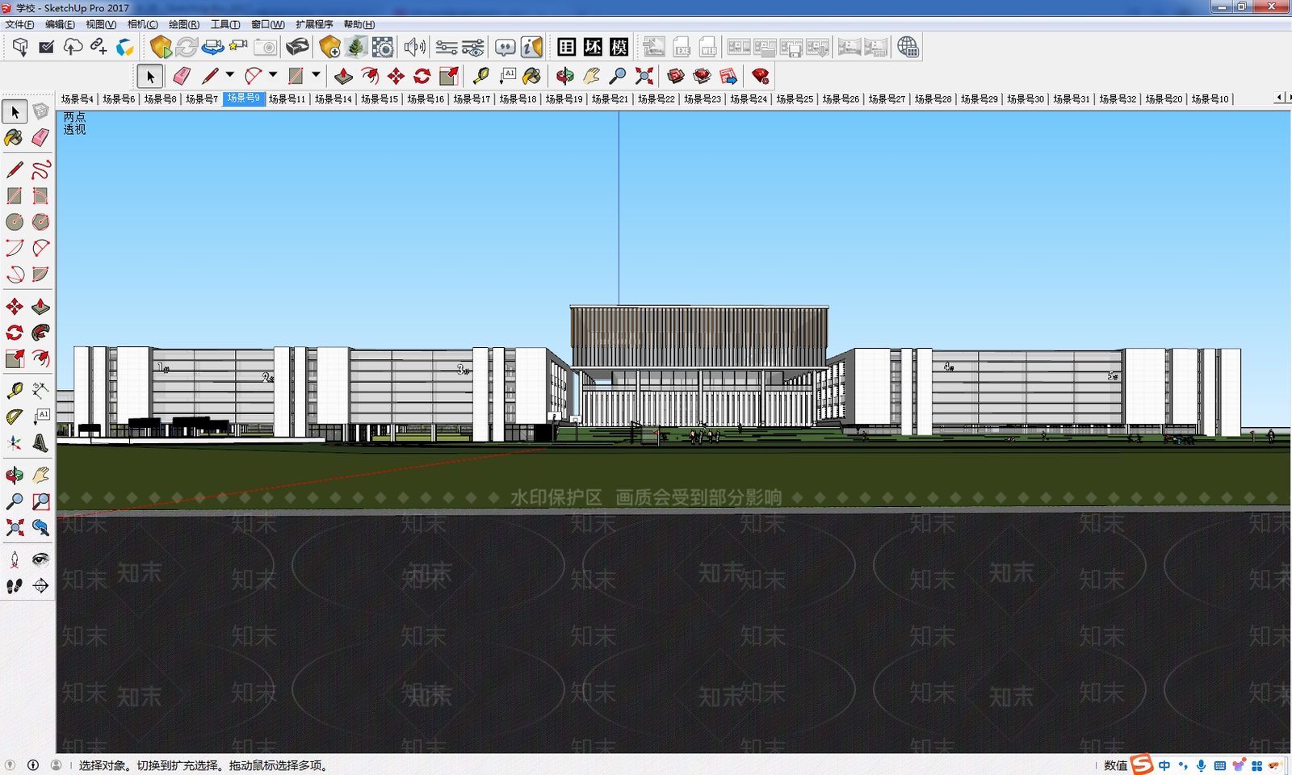Select the Walk footprints tool
Screen dimensions: 1292x775
point(15,586)
